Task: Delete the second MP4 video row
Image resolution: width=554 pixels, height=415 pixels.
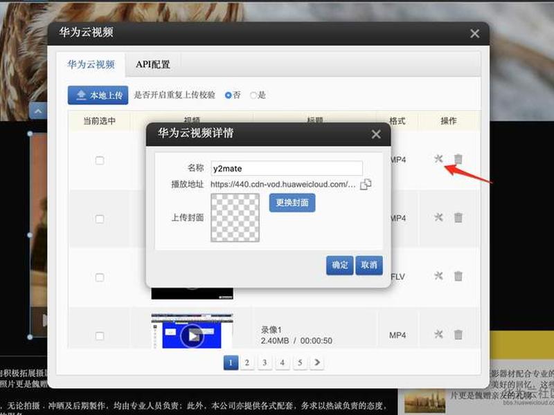Action: (458, 217)
